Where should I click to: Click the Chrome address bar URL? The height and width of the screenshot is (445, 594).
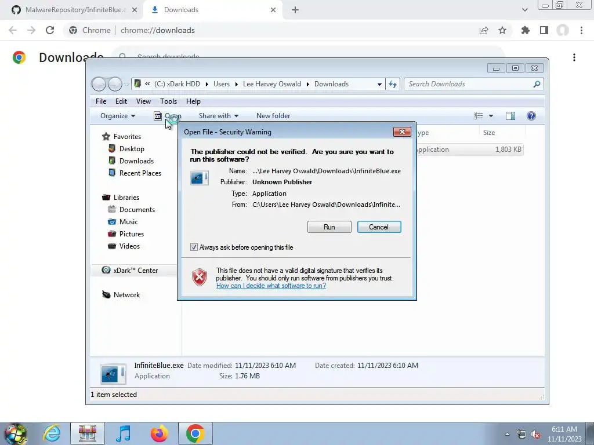click(x=158, y=30)
